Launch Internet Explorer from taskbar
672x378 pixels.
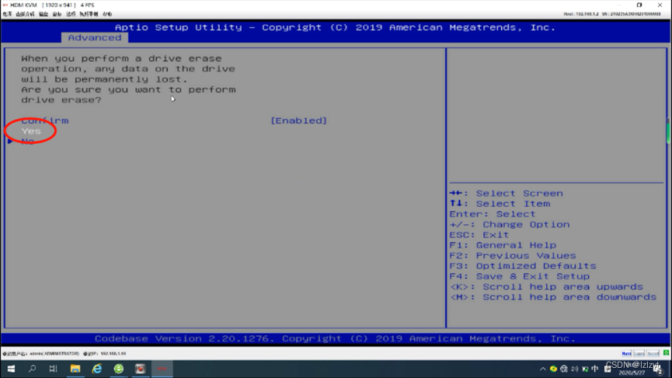coord(97,369)
